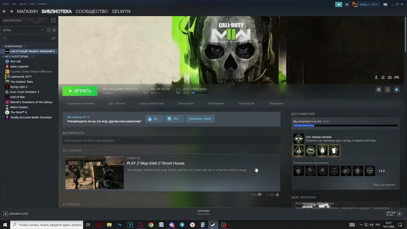Decline recommendation with Нет button
Image resolution: width=407 pixels, height=229 pixels.
pos(175,119)
